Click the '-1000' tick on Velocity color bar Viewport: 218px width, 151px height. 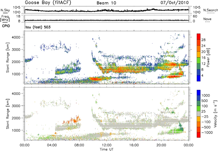(207, 132)
